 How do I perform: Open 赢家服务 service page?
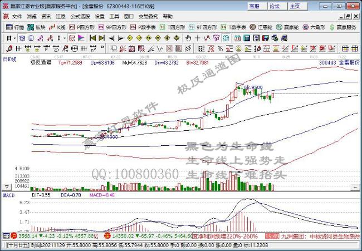click(x=343, y=27)
